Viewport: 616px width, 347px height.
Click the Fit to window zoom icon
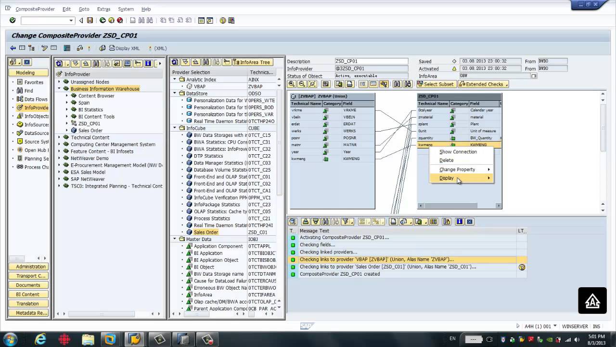tap(312, 84)
